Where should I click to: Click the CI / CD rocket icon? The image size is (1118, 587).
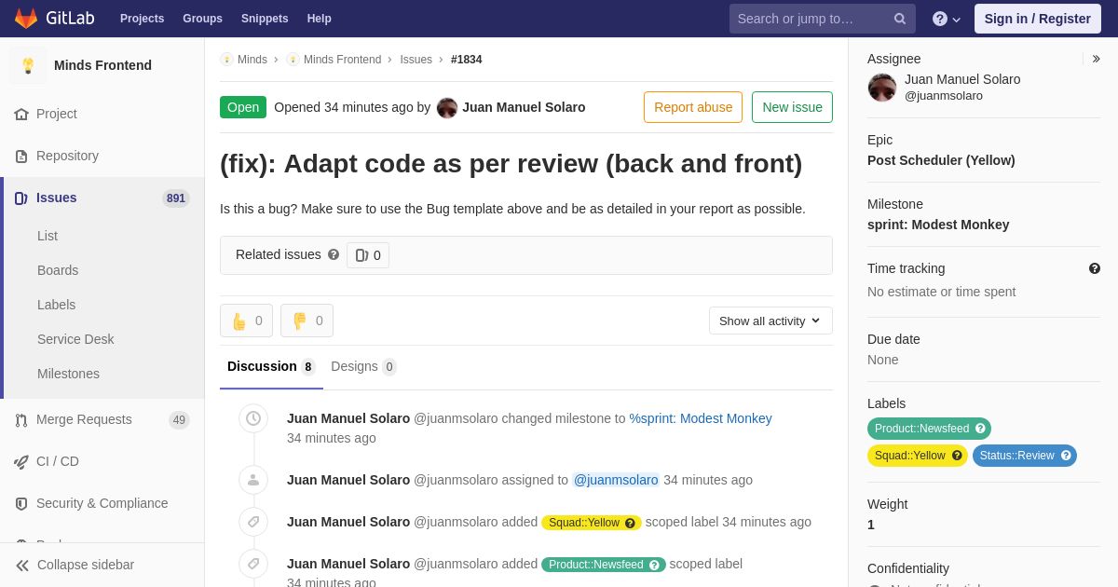point(21,461)
